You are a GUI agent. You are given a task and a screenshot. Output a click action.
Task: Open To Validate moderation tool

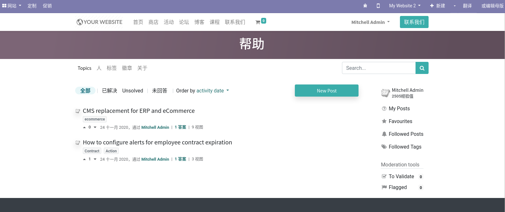click(x=401, y=176)
